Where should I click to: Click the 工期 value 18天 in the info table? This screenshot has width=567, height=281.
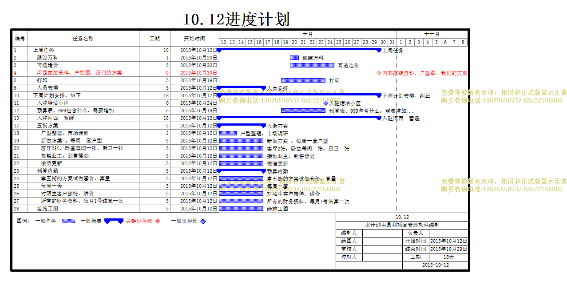click(448, 257)
